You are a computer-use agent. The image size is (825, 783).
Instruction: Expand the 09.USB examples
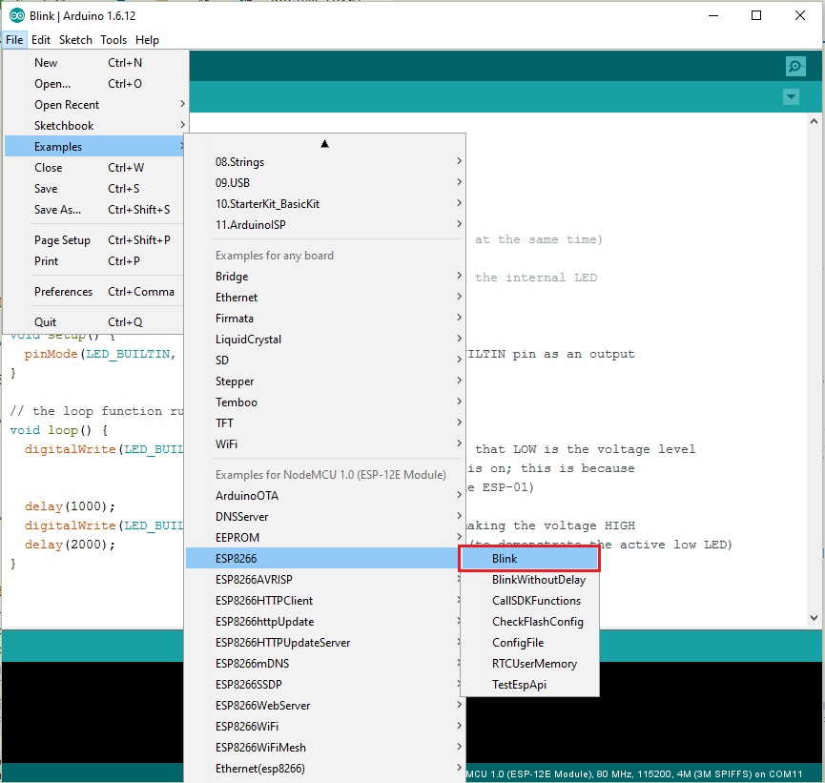pos(325,182)
